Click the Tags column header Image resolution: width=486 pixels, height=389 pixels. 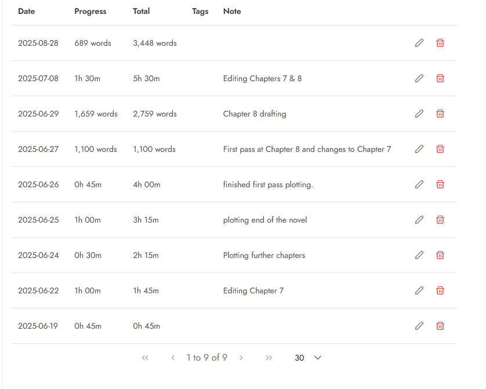(x=200, y=12)
